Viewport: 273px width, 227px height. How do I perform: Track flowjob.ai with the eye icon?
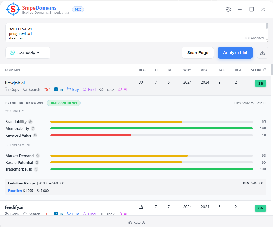coord(107,90)
